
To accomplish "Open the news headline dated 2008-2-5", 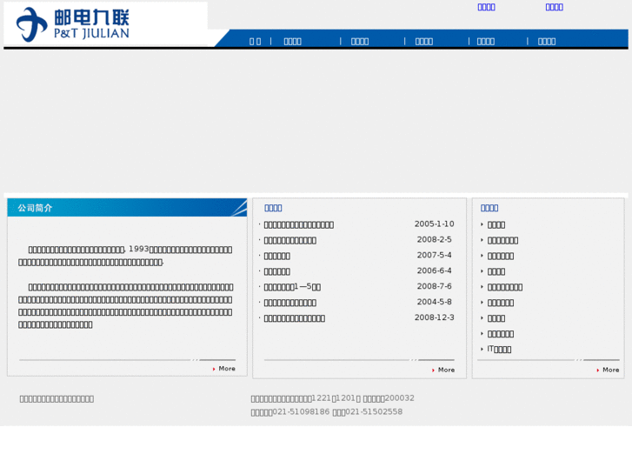I will (x=289, y=240).
